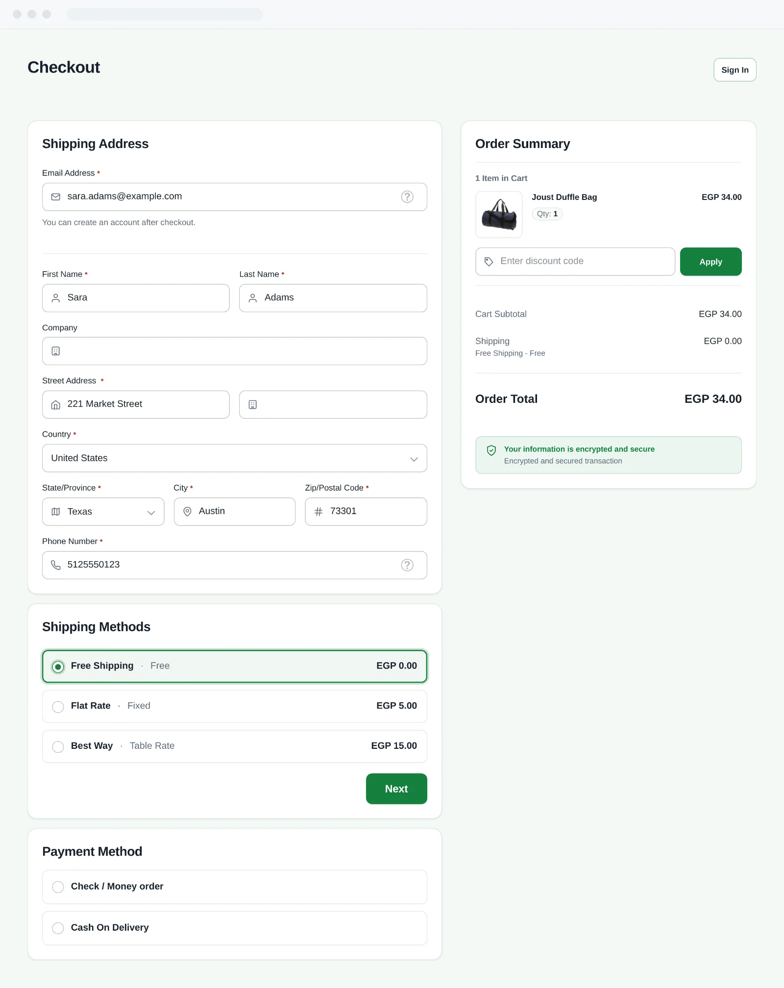The height and width of the screenshot is (988, 784).
Task: Click the City field containing Austin
Action: (x=235, y=512)
